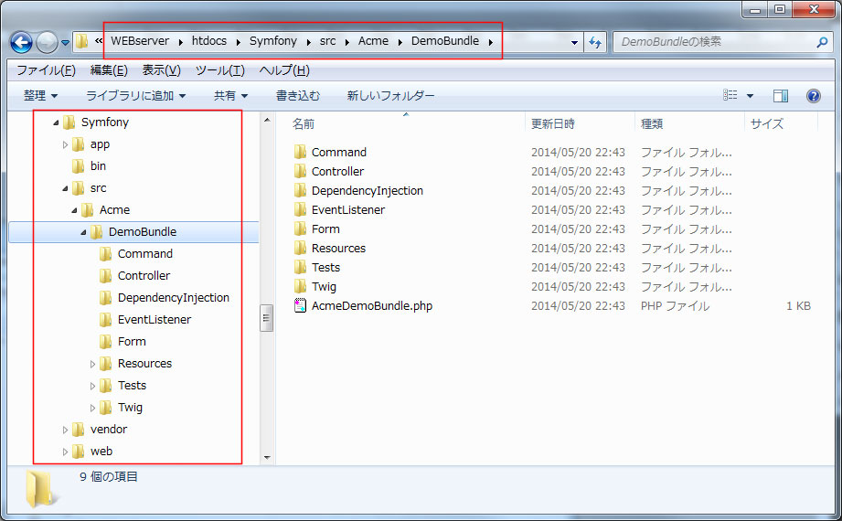842x521 pixels.
Task: Expand the Tests tree node
Action: (92, 387)
